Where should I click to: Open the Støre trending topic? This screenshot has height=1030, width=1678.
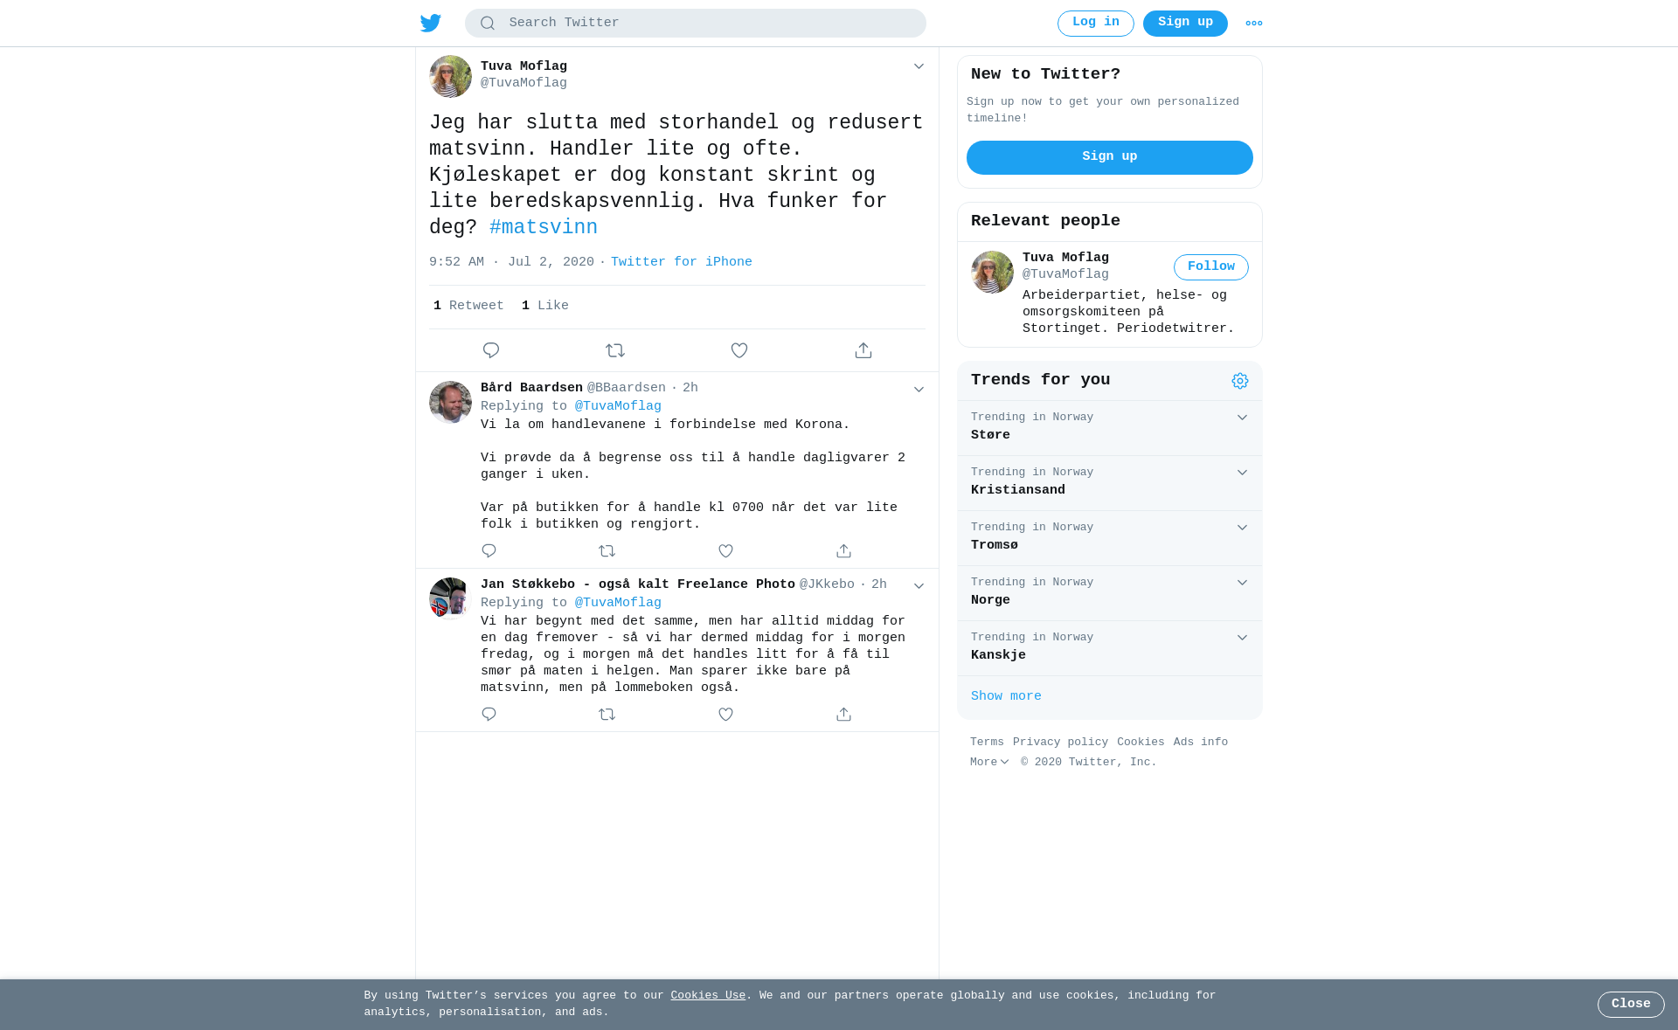(x=1110, y=428)
